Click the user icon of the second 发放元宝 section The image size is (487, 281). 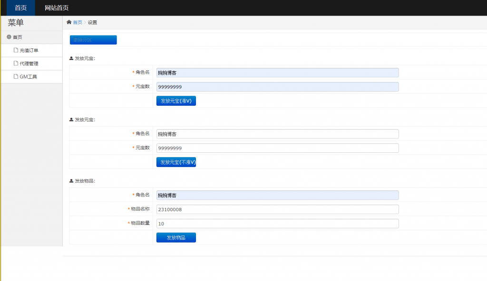[71, 120]
